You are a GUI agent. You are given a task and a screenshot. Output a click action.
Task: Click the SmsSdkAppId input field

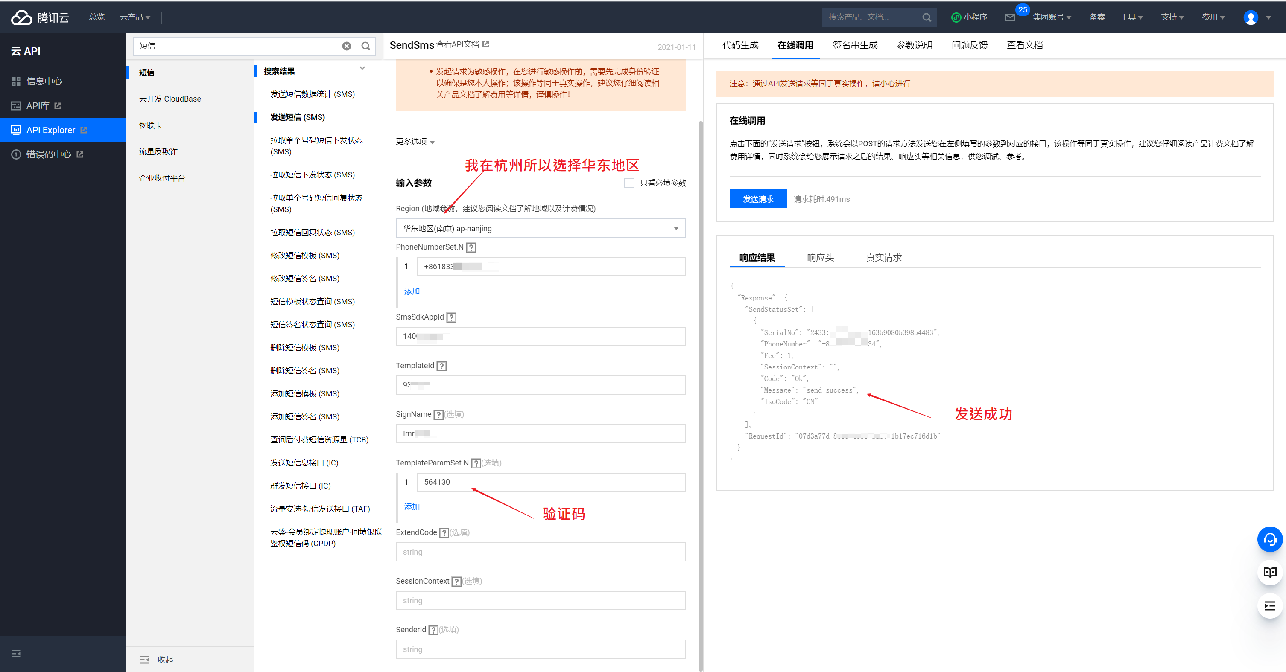click(541, 337)
